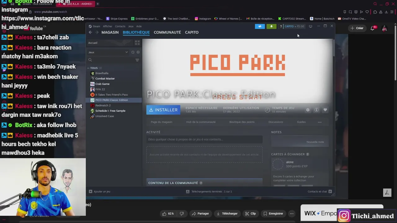Sort library by recent activity clock icon

(x=133, y=52)
